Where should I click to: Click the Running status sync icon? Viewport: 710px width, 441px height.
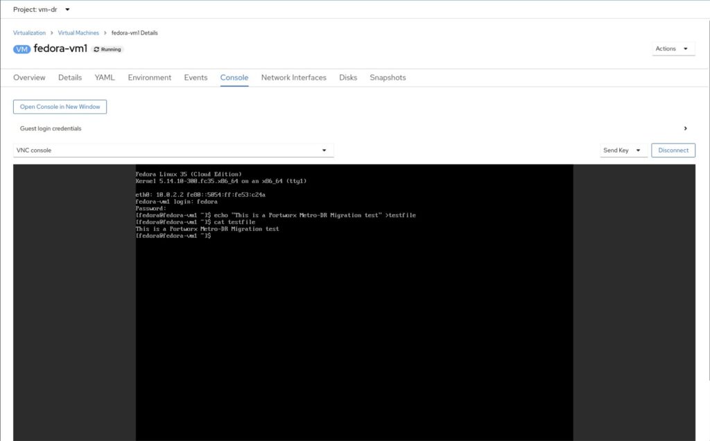point(96,50)
